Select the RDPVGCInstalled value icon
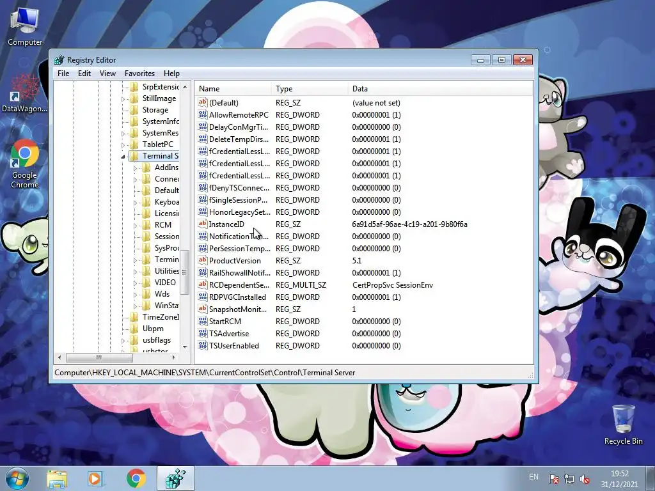Viewport: 655px width, 491px height. pos(203,297)
